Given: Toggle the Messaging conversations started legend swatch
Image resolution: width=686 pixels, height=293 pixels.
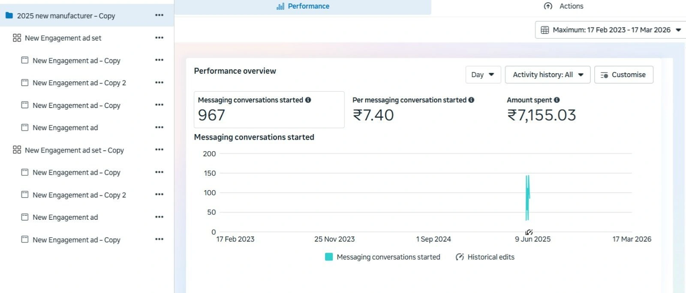Looking at the screenshot, I should [329, 257].
